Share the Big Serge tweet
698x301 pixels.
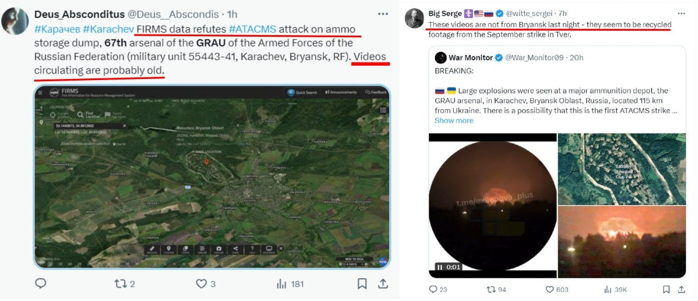(680, 289)
